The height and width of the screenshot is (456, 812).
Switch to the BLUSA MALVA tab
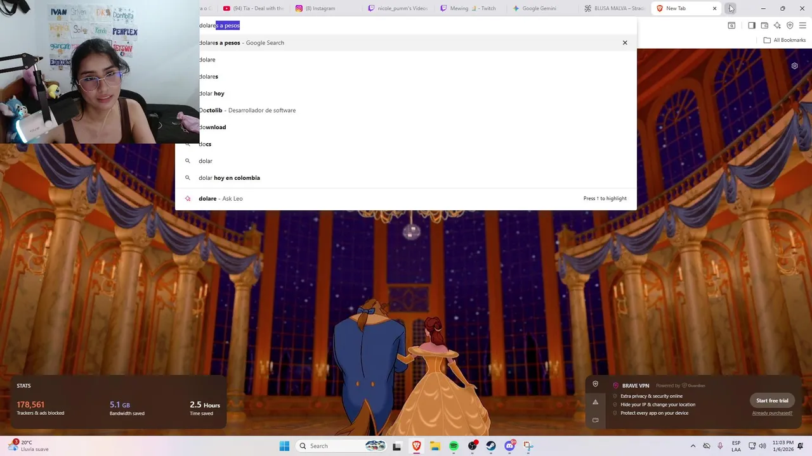click(x=614, y=8)
